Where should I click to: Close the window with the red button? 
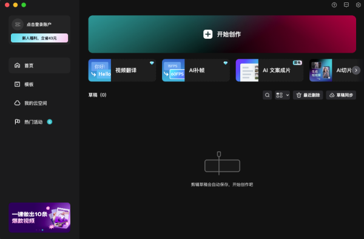click(x=7, y=5)
